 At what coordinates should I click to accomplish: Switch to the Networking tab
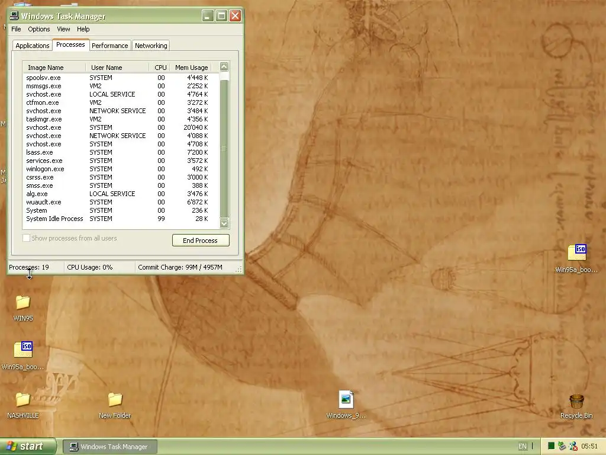[151, 46]
